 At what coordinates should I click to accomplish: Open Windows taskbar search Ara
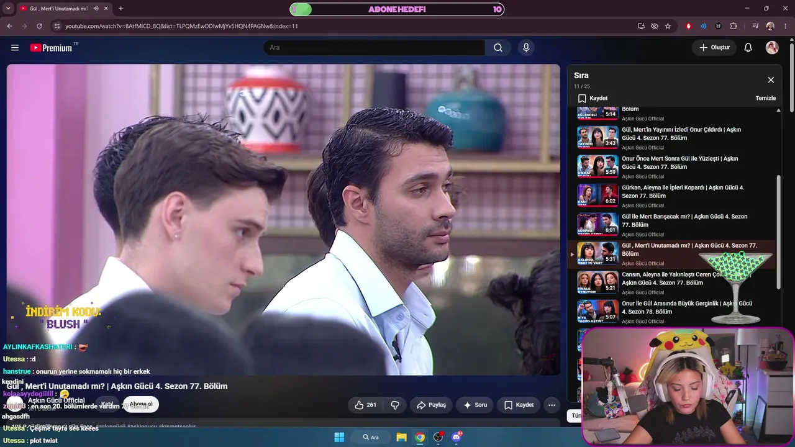(x=371, y=437)
